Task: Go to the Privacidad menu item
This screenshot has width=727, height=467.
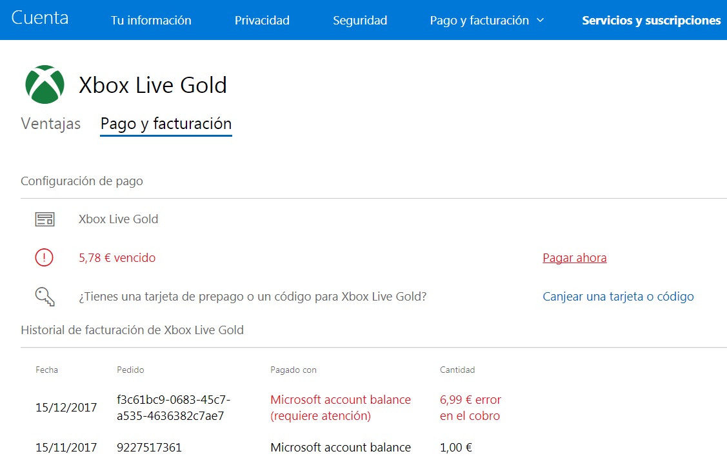Action: tap(262, 21)
